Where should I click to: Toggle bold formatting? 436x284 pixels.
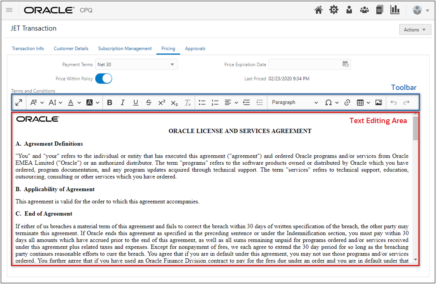[110, 102]
